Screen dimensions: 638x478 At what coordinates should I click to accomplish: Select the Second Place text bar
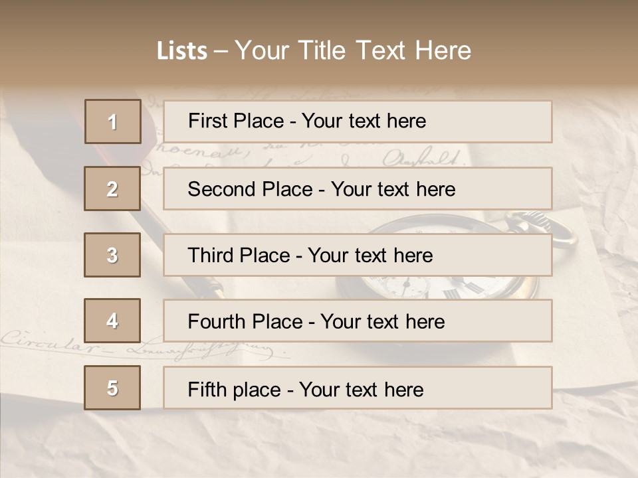(358, 189)
